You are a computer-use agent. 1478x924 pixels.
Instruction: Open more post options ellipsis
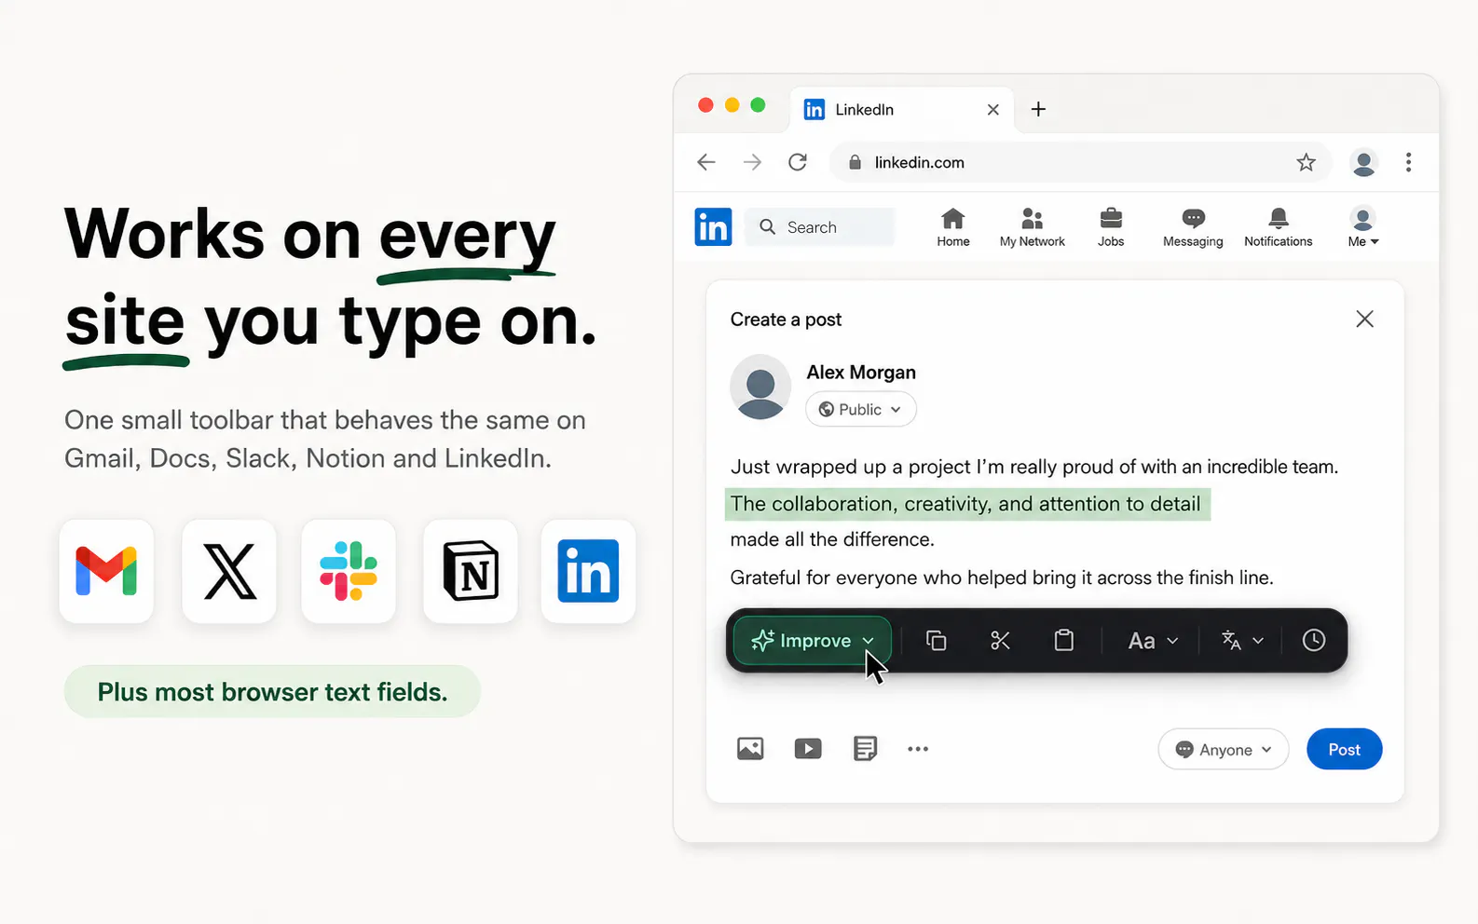tap(918, 749)
